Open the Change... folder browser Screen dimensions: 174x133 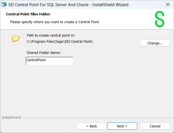click(x=155, y=43)
